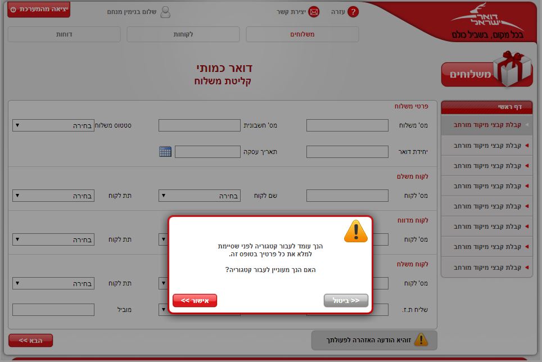Click the דואר כמותי page title
542x362 pixels.
click(x=224, y=68)
